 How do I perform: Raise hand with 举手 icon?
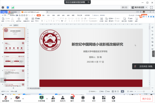tap(94, 99)
